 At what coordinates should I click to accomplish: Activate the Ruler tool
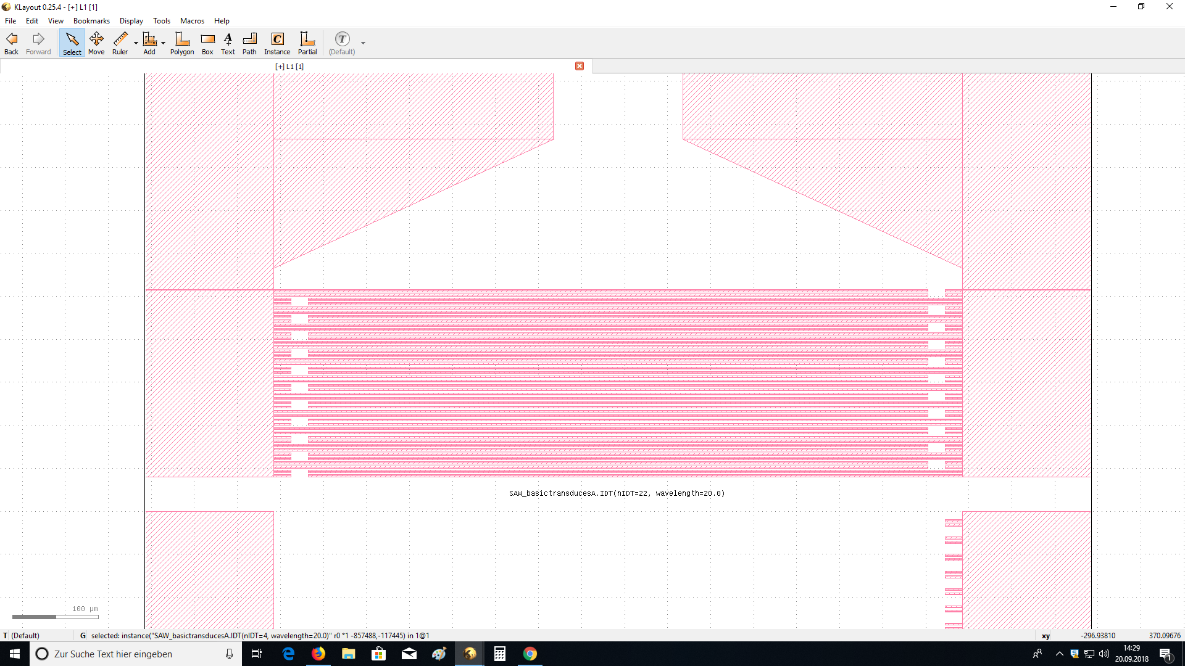(120, 43)
